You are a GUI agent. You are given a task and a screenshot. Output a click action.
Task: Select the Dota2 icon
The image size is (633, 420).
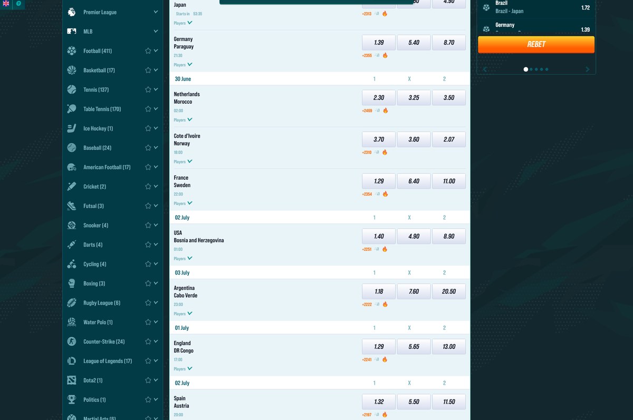(x=72, y=380)
